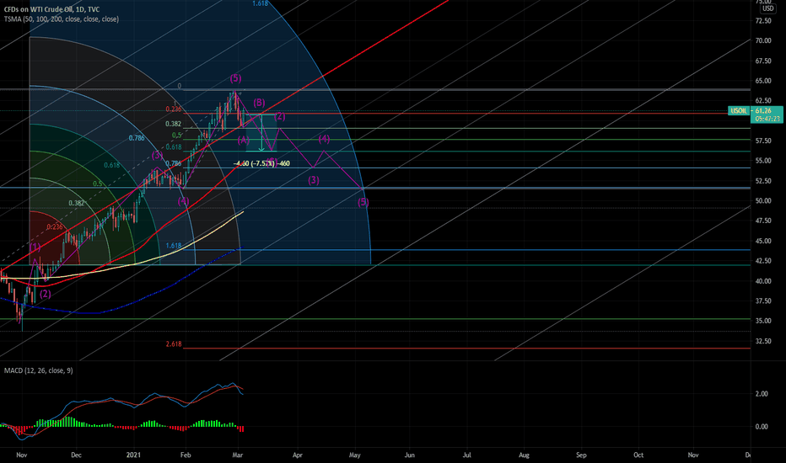Screen dimensions: 786x463
Task: Click Mar on the time axis
Action: pyautogui.click(x=238, y=455)
